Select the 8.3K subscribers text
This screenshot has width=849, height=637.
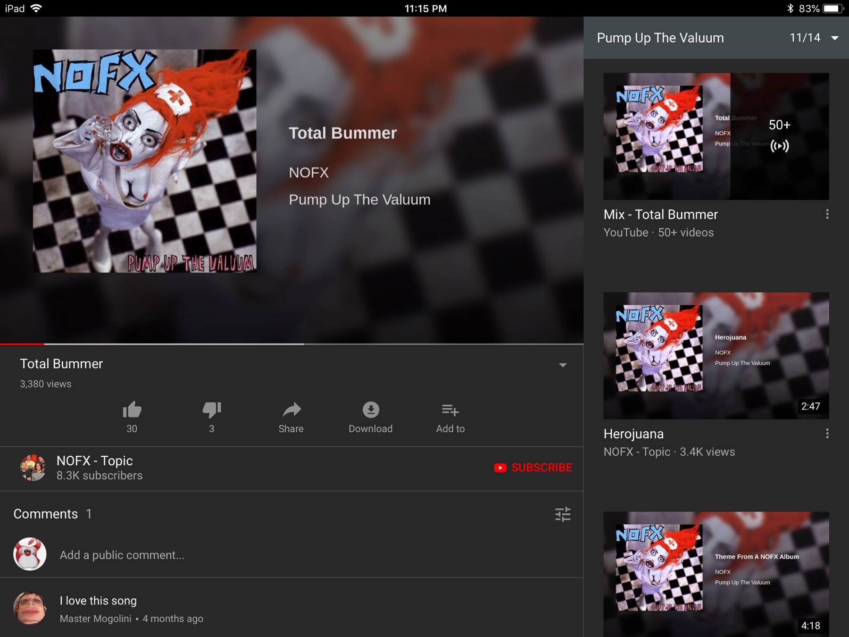coord(100,476)
